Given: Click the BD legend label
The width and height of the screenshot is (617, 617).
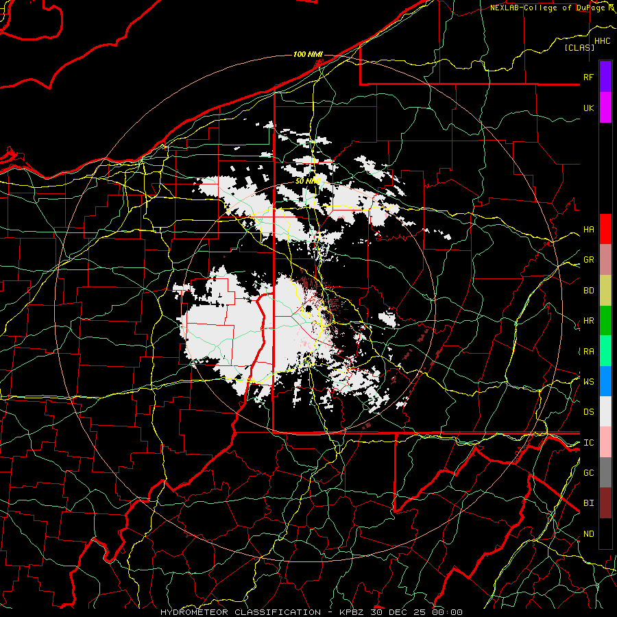Looking at the screenshot, I should point(588,291).
